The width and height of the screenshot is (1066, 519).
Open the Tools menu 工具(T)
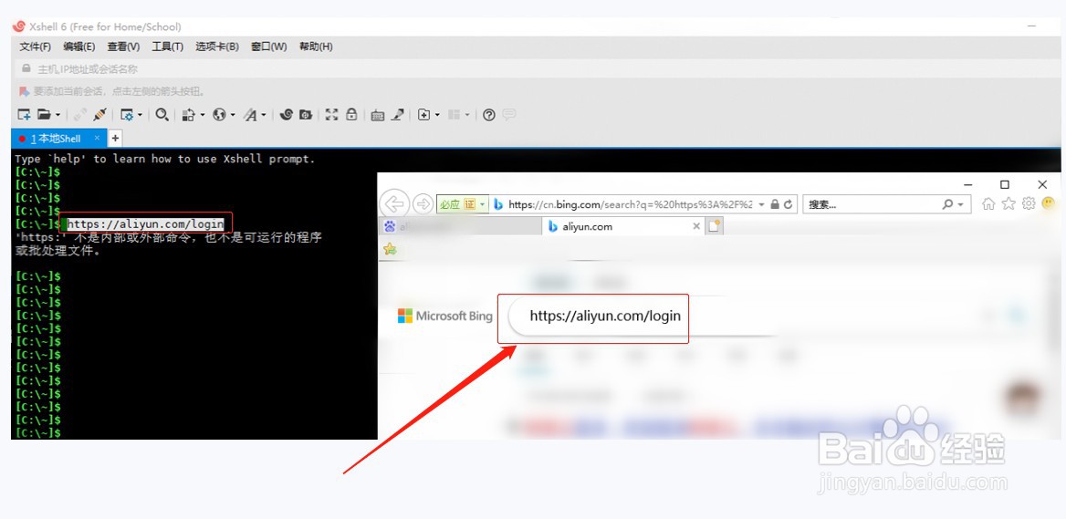[167, 47]
